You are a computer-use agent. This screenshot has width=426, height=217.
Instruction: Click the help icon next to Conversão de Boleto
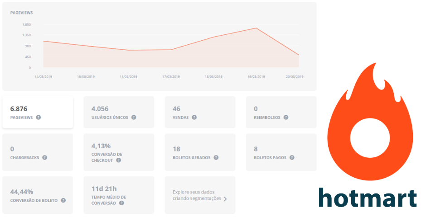coord(63,200)
